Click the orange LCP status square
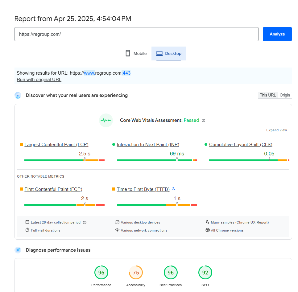 point(21,145)
